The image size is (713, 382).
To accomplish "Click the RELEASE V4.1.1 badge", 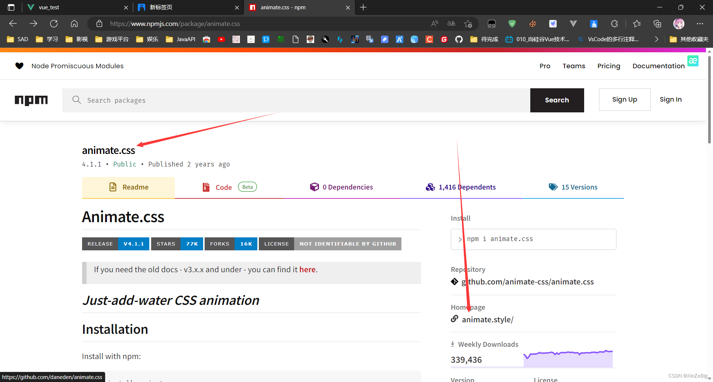I will 115,244.
